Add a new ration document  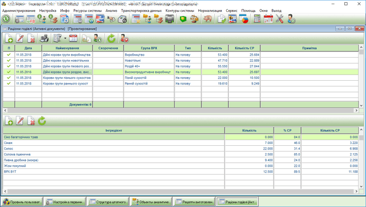point(9,39)
